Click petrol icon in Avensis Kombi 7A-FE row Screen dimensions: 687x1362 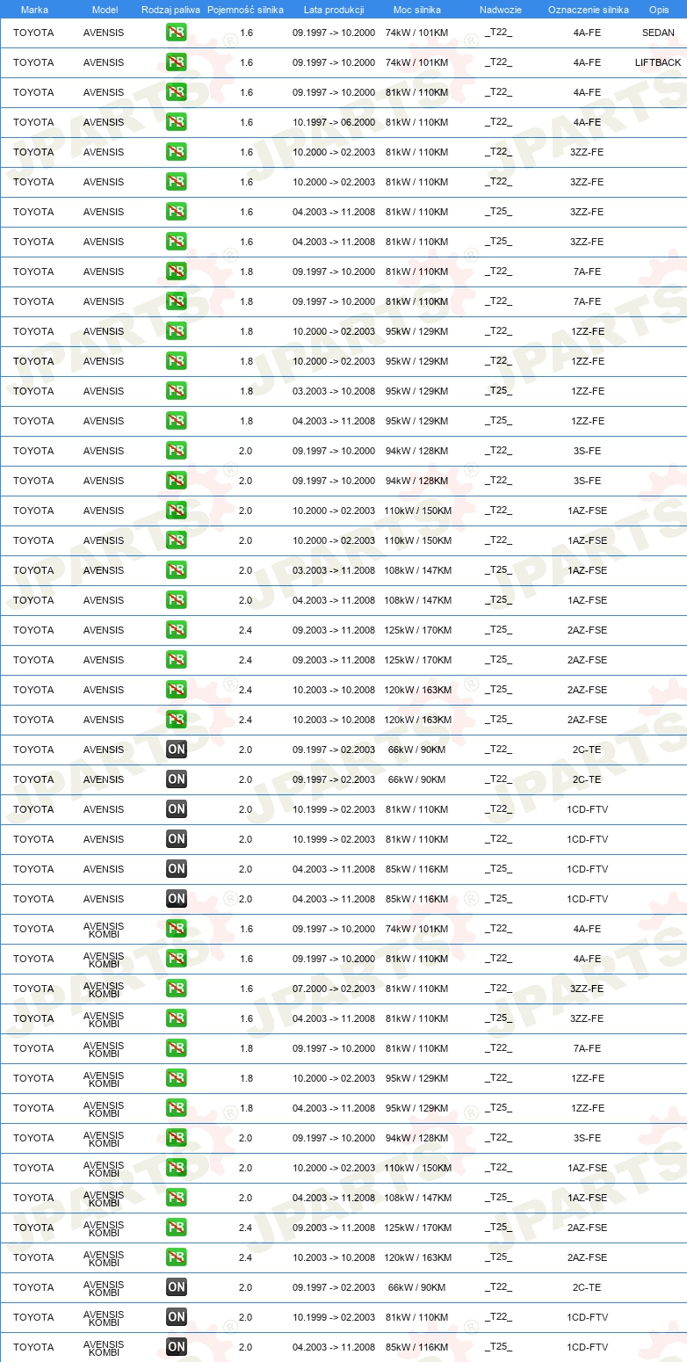tap(176, 1048)
